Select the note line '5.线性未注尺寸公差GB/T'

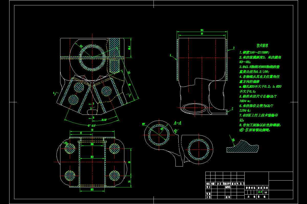[x=258, y=96]
